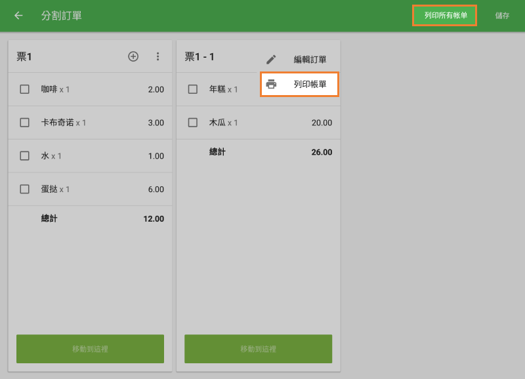Select 編輯訂單 from the menu
The height and width of the screenshot is (379, 525).
pyautogui.click(x=310, y=60)
